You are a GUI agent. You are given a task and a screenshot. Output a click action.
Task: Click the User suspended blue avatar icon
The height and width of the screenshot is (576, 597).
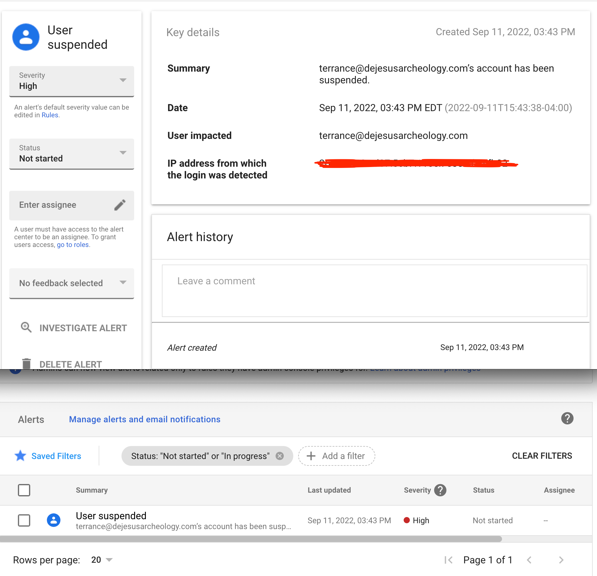point(26,37)
